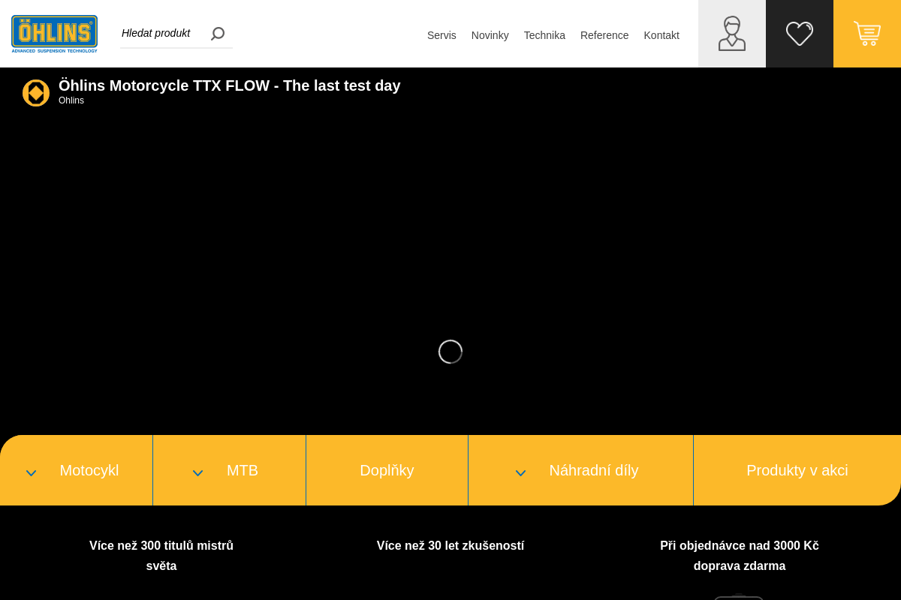Open the shopping cart icon
The height and width of the screenshot is (600, 901).
click(x=867, y=34)
